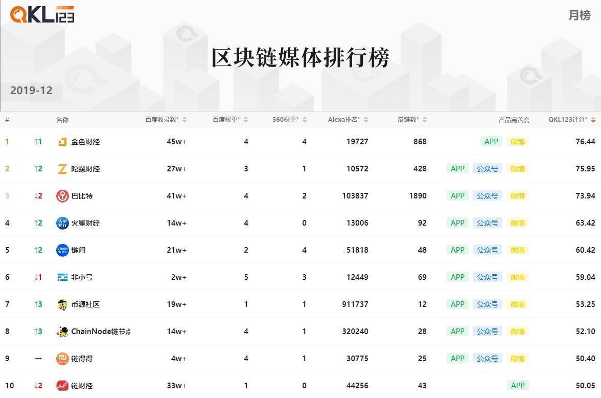Image resolution: width=601 pixels, height=398 pixels.
Task: Click the 2019-12 date label
Action: [x=31, y=91]
